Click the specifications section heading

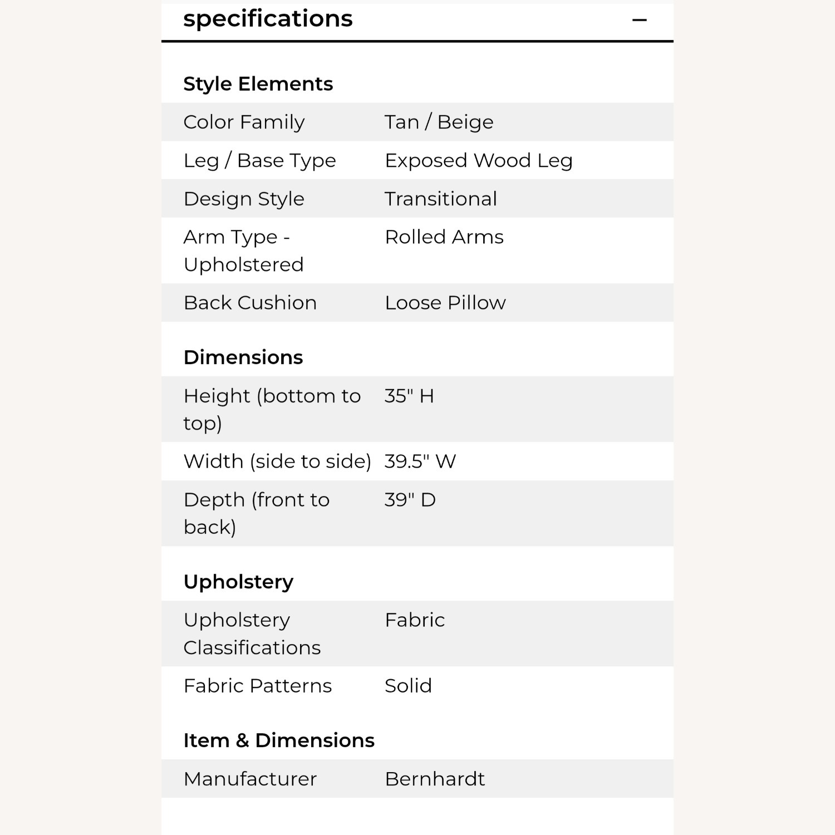268,19
